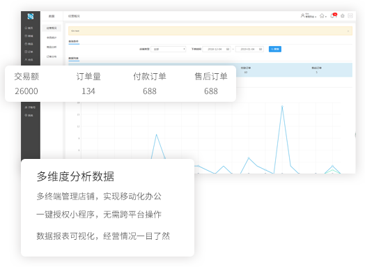Click the line 数据报表可视化，经营情况一目了然
Image resolution: width=365 pixels, height=267 pixels.
pyautogui.click(x=103, y=236)
